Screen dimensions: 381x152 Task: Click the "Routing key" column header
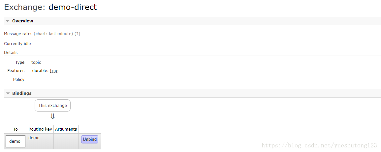[x=40, y=129]
